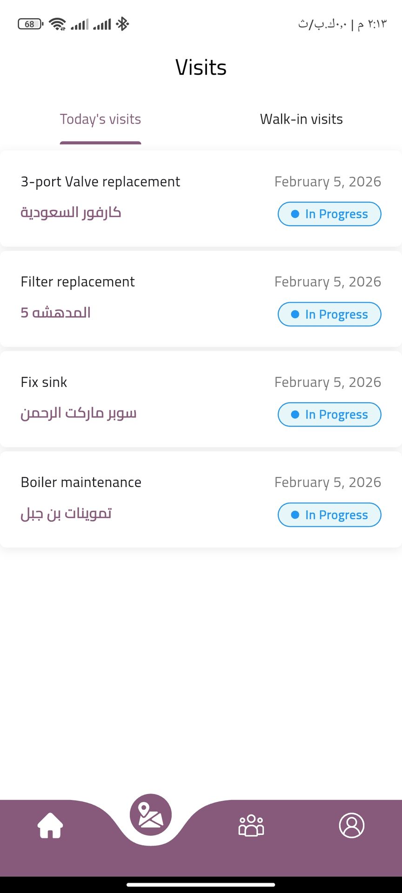Tap In Progress badge on Filter replacement

point(329,314)
